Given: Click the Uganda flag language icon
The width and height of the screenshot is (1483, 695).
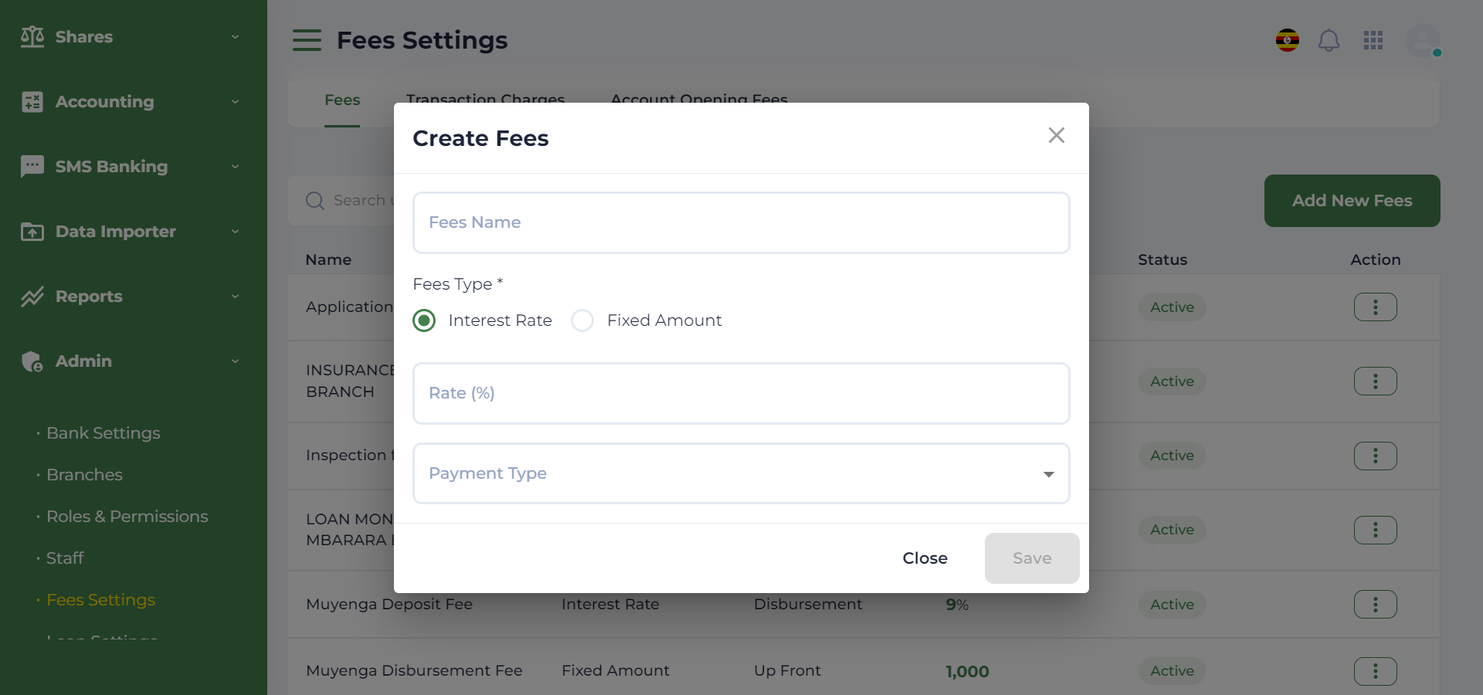Looking at the screenshot, I should [1287, 40].
